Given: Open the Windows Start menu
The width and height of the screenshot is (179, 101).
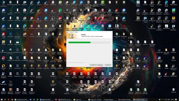Looking at the screenshot, I should (x=2, y=100).
